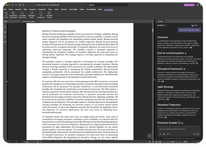The image size is (206, 147).
Task: Open the Generate Image tool
Action: 49,15
